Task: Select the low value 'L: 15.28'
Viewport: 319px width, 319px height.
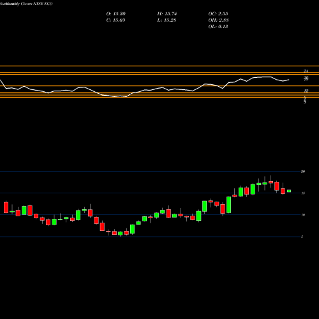Action: point(167,20)
